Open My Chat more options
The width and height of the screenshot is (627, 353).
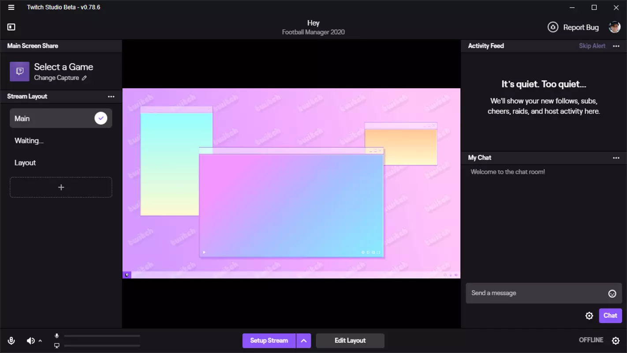coord(616,158)
